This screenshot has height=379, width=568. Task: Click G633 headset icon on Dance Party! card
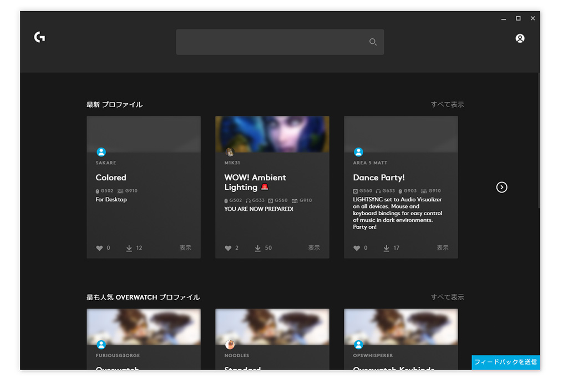(x=378, y=191)
